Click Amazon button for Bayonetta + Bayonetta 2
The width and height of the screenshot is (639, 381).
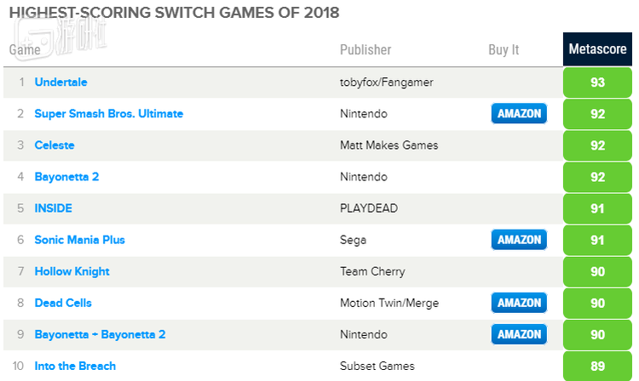coord(519,334)
